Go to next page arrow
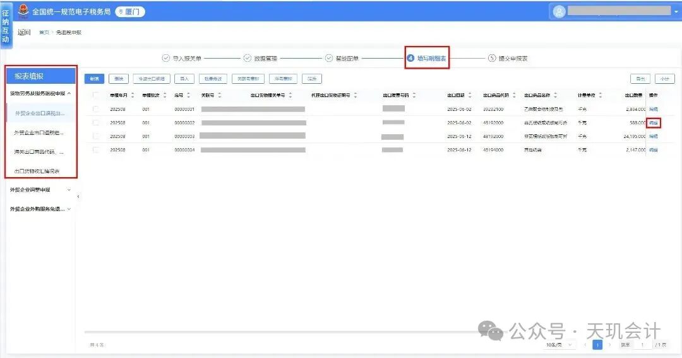This screenshot has height=358, width=682. click(x=610, y=345)
